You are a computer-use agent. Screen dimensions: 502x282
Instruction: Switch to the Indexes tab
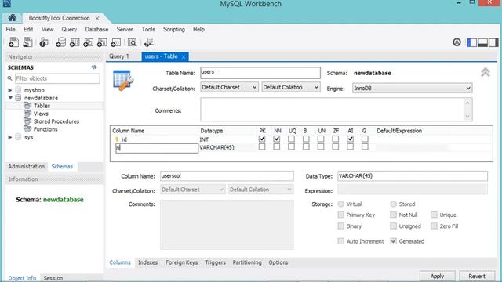tap(147, 262)
